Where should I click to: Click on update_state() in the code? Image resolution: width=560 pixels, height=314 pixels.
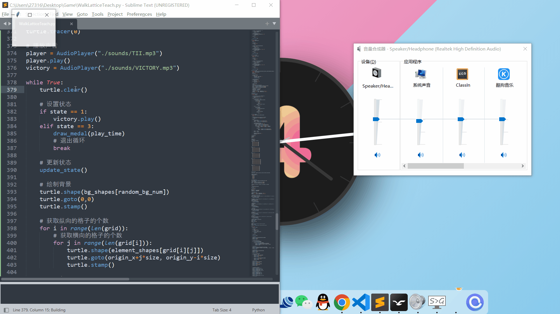(63, 170)
